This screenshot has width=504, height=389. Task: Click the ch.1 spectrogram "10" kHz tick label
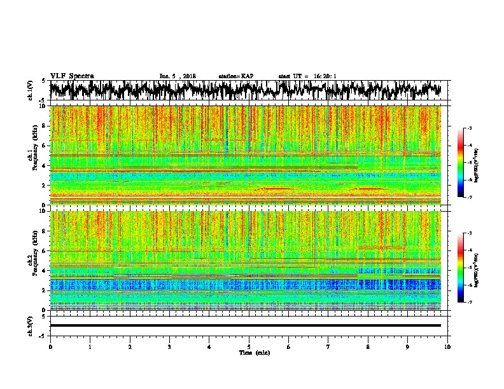click(x=43, y=106)
